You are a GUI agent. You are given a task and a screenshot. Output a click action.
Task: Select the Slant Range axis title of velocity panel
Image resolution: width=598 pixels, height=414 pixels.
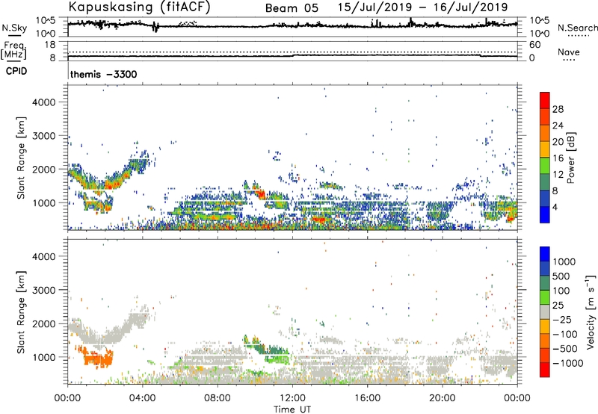(21, 312)
